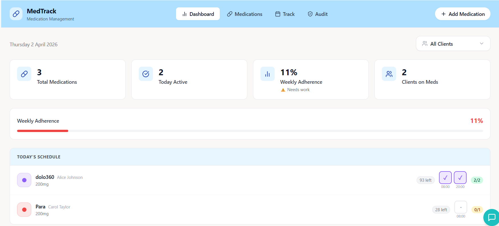Viewport: 499px width, 226px height.
Task: Expand the All Clients dropdown
Action: tap(453, 44)
